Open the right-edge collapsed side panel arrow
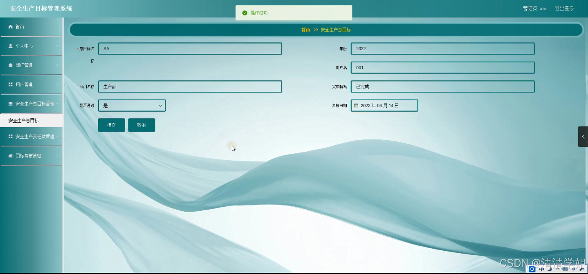Viewport: 588px width, 274px height. point(583,137)
